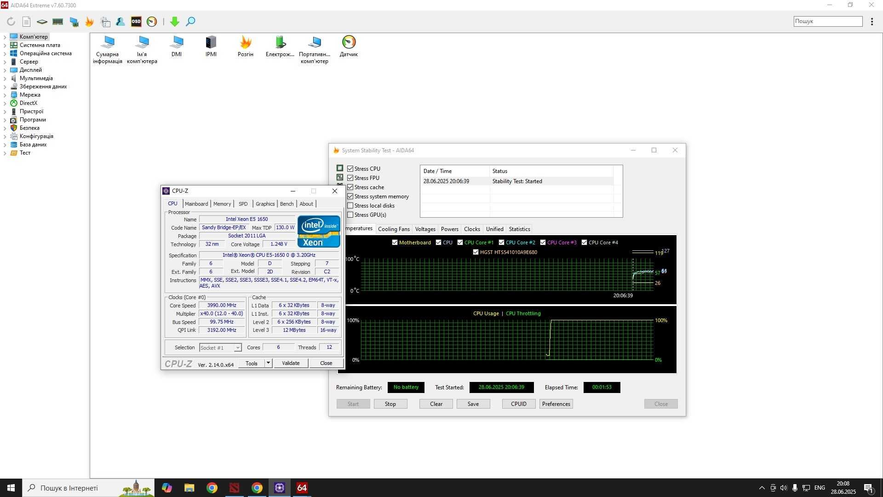This screenshot has width=883, height=497.
Task: Open the Розгін flame icon
Action: pyautogui.click(x=246, y=46)
